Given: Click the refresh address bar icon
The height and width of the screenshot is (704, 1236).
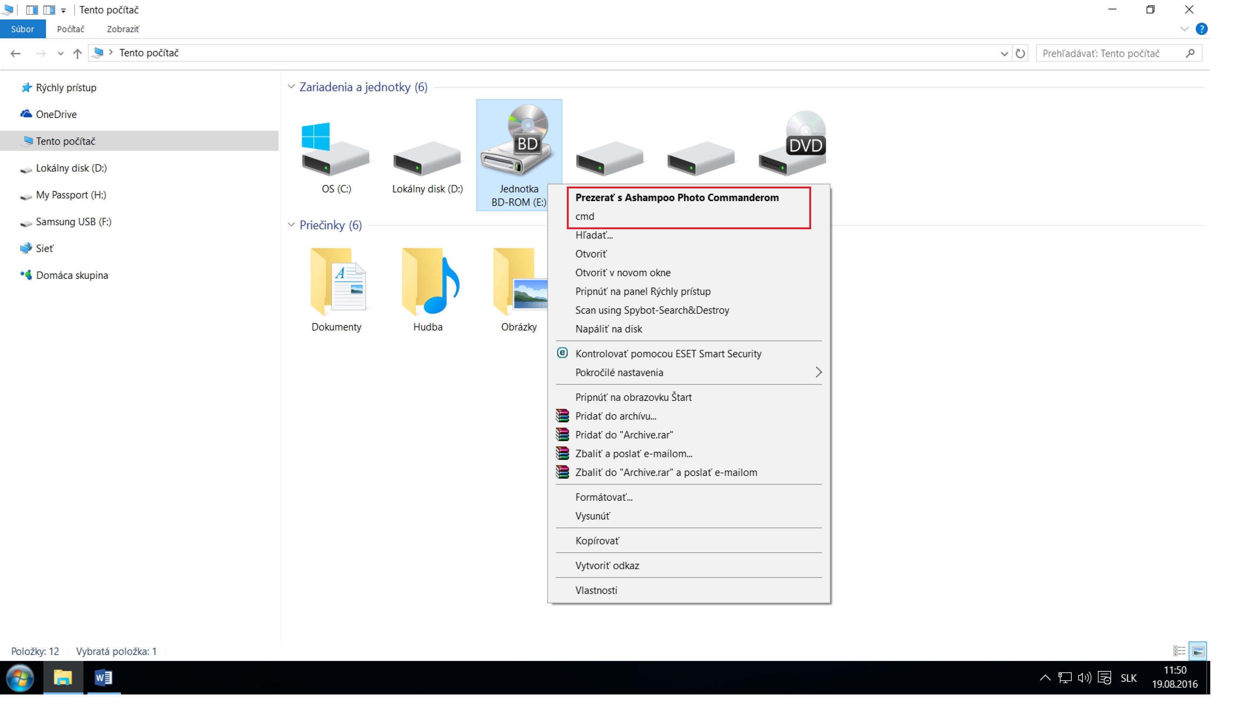Looking at the screenshot, I should (1020, 53).
